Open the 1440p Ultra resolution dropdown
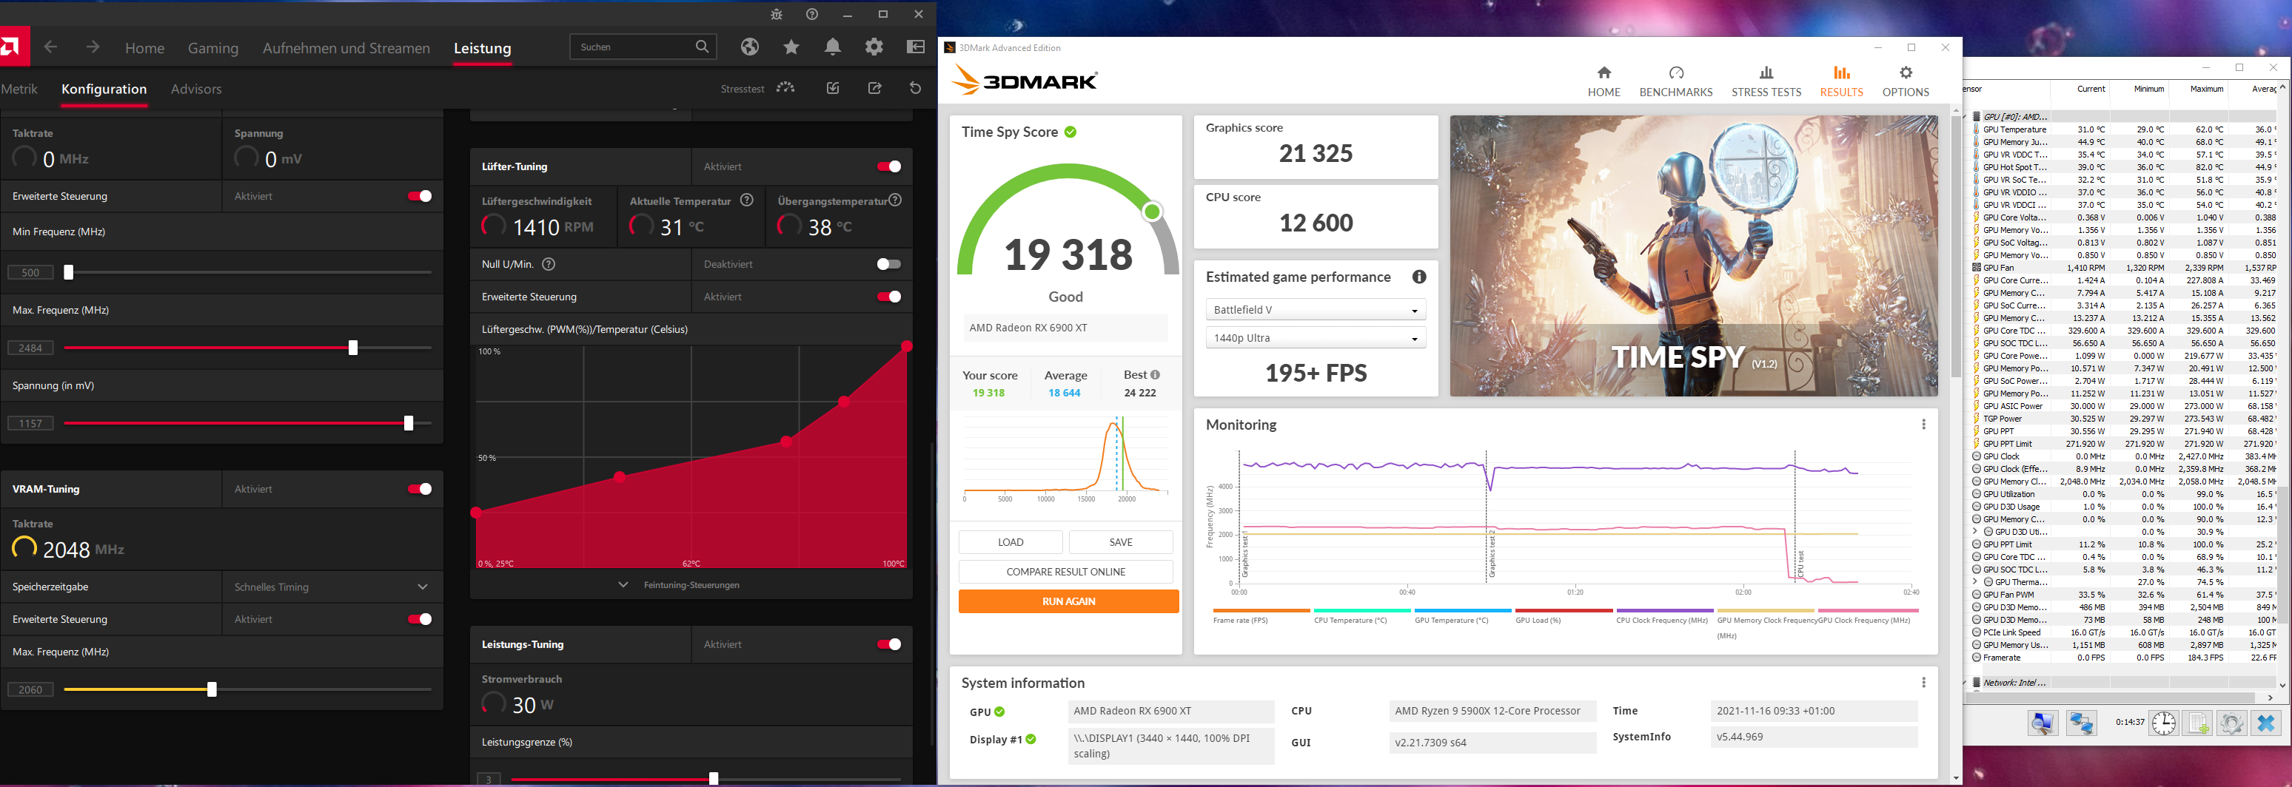The width and height of the screenshot is (2292, 787). coord(1316,338)
